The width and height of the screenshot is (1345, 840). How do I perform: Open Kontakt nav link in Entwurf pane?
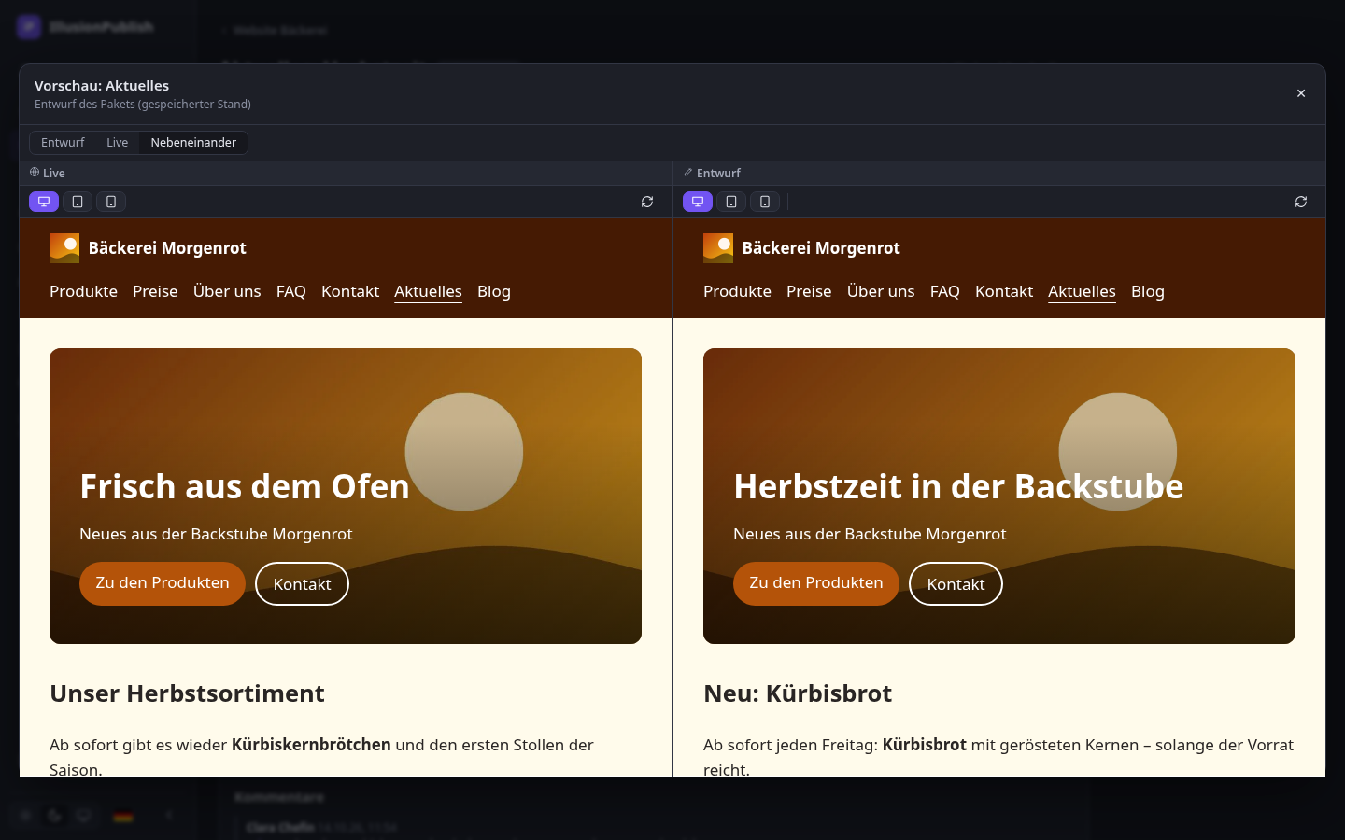(1004, 291)
